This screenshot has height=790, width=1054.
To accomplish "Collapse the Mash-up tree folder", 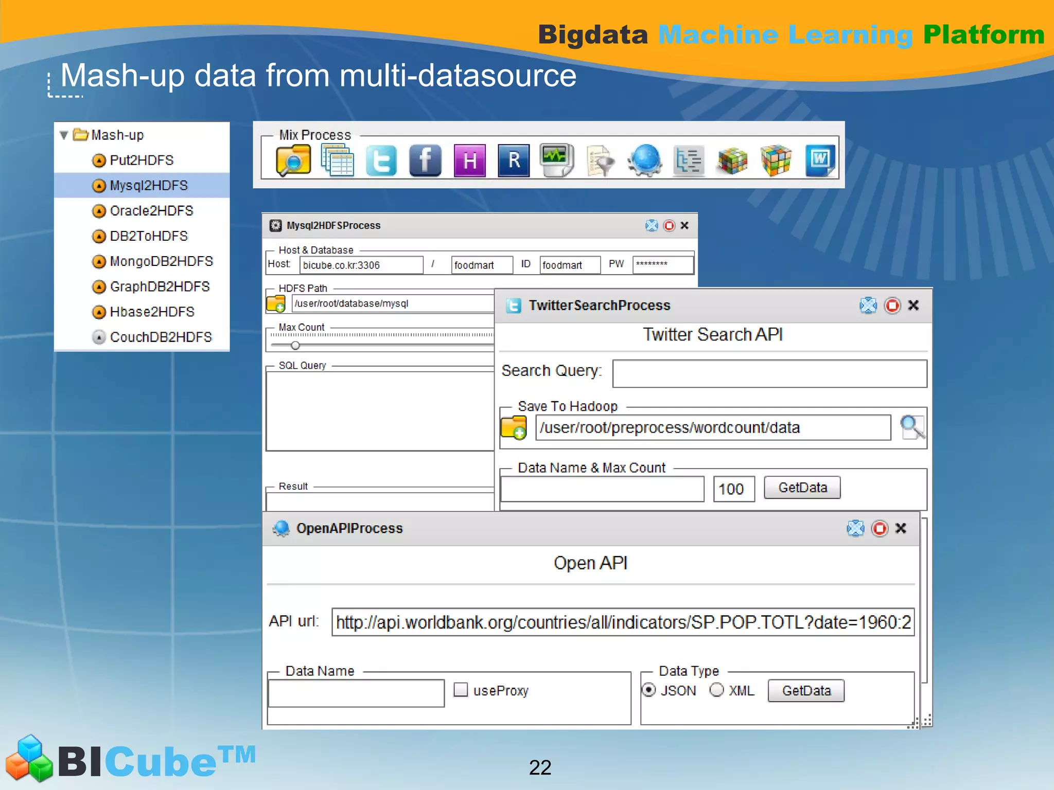I will tap(64, 135).
